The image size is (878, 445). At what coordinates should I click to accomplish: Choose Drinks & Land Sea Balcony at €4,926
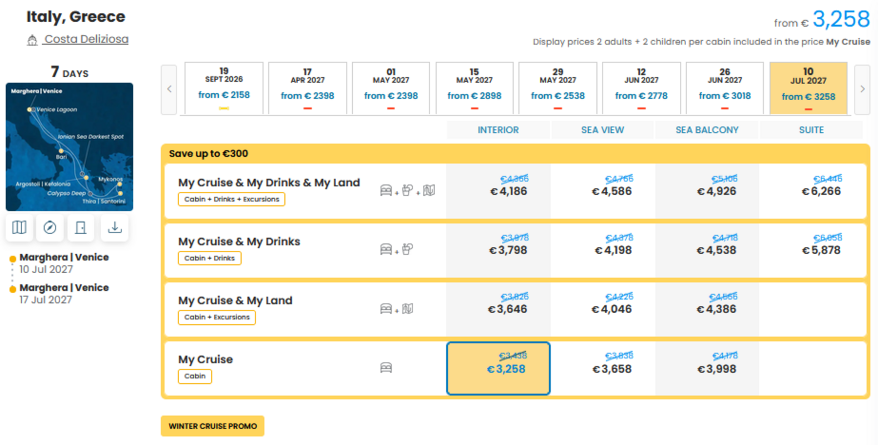click(707, 191)
